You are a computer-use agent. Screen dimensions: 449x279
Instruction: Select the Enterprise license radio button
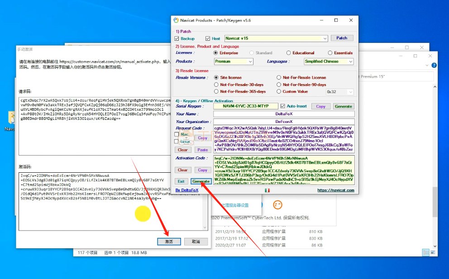pos(215,53)
